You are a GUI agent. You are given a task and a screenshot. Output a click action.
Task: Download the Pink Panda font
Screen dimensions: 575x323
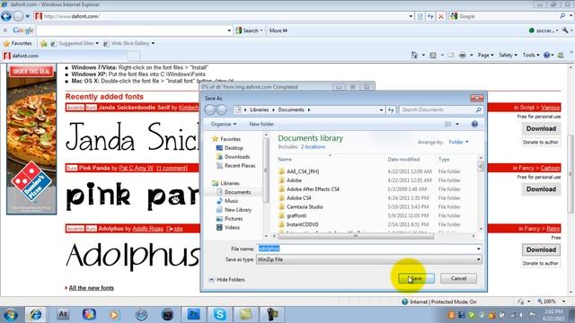[541, 189]
